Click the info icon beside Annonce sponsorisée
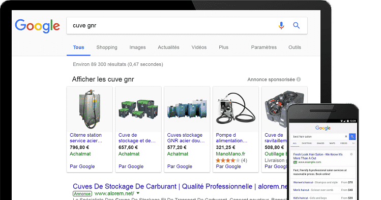Viewport: 381px width, 200px height. [299, 79]
